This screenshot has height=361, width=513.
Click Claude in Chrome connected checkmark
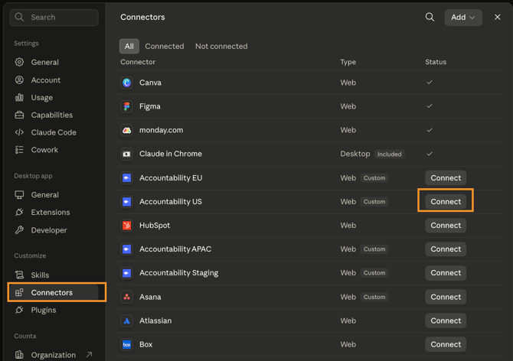[430, 154]
